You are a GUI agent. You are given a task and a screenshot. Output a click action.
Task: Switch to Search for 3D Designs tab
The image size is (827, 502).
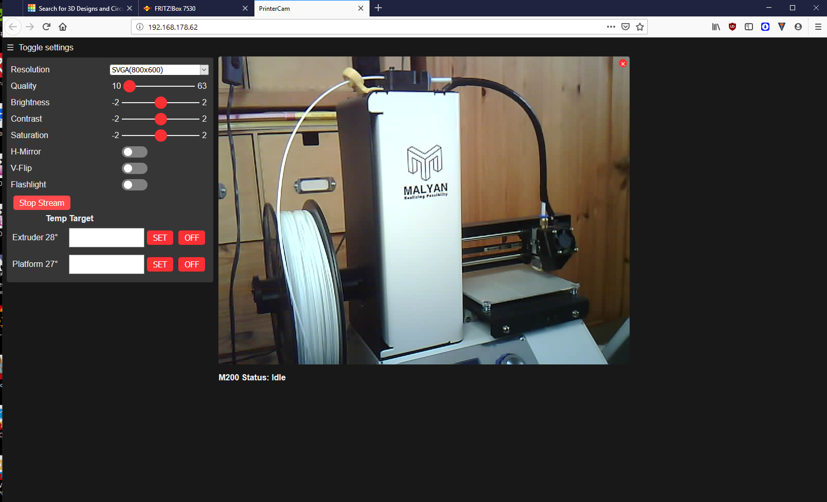point(77,9)
